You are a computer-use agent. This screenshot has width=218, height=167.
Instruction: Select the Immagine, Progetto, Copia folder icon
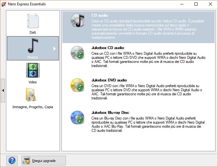31,95
